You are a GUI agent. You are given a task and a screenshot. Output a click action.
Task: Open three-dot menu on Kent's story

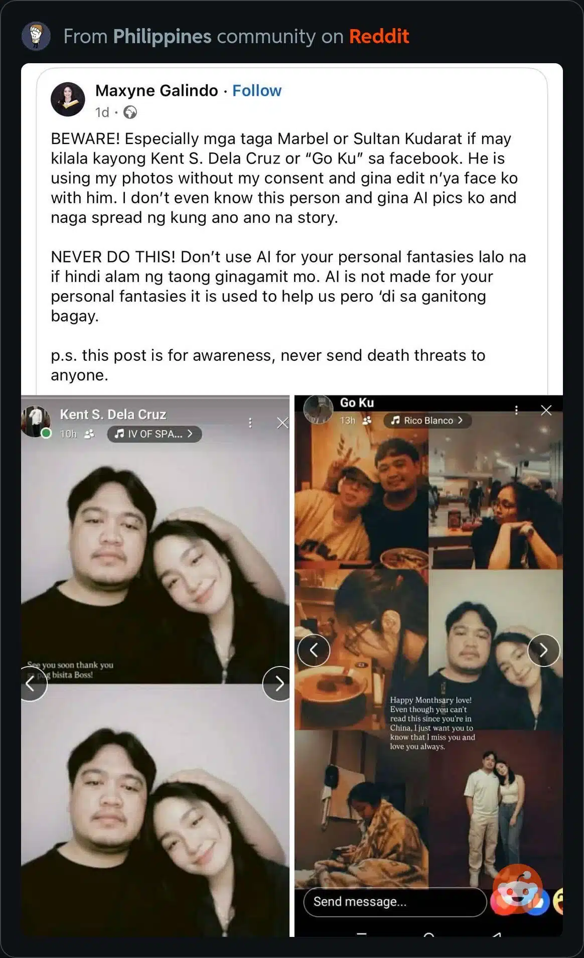[250, 423]
